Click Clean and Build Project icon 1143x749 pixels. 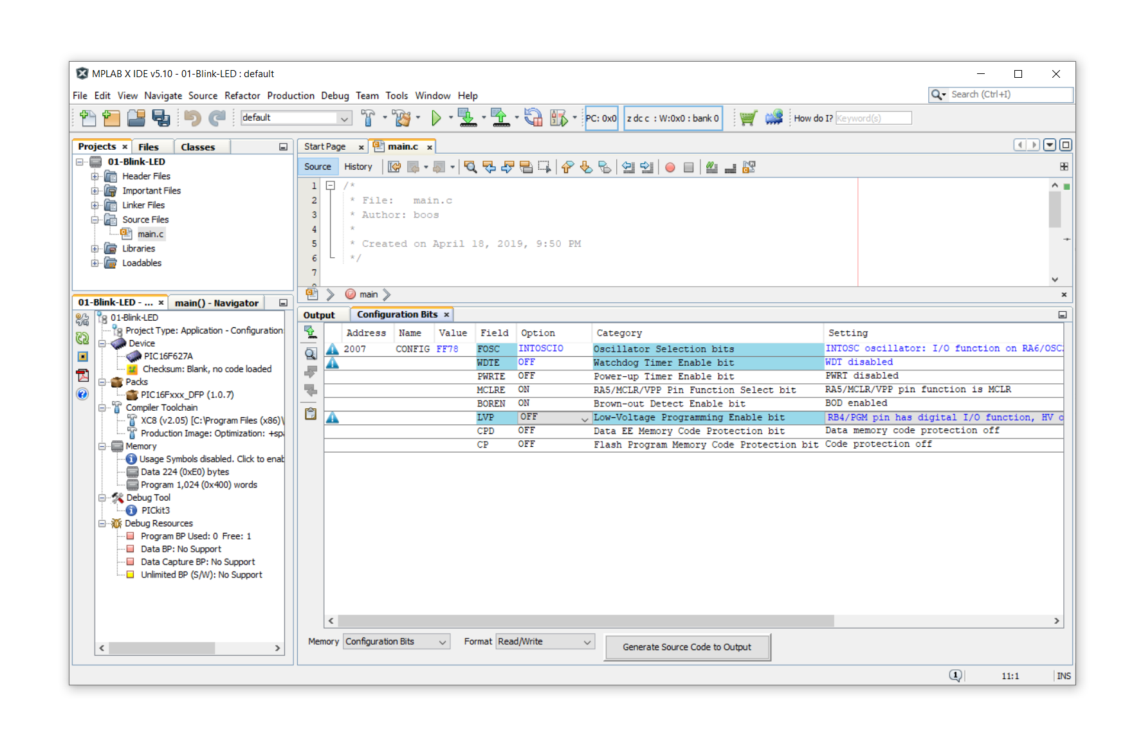coord(402,118)
